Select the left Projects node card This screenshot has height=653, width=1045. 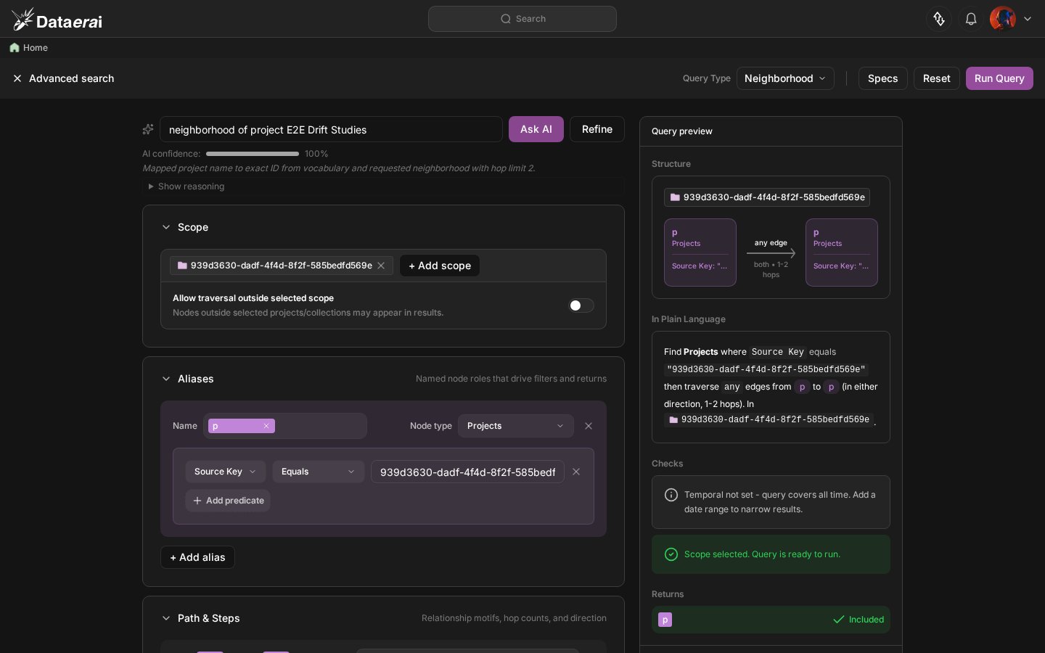[x=700, y=252]
